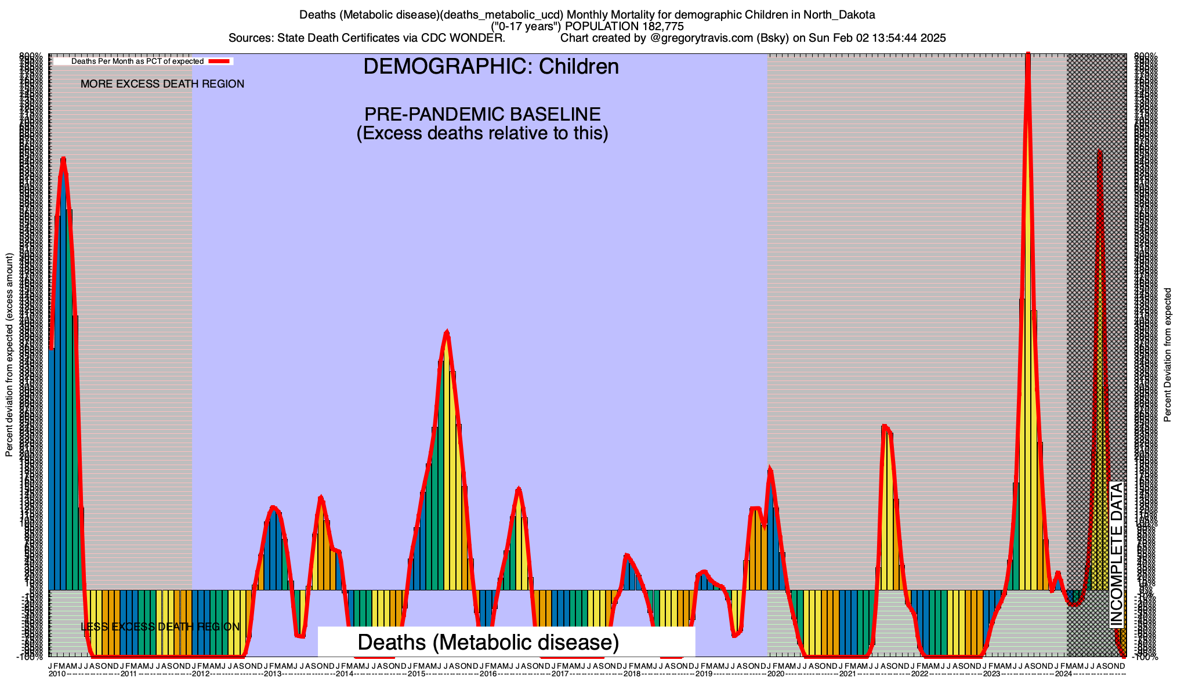This screenshot has width=1188, height=696.
Task: Select the 'MORE EXCESS DEATH REGION' text
Action: pos(162,84)
